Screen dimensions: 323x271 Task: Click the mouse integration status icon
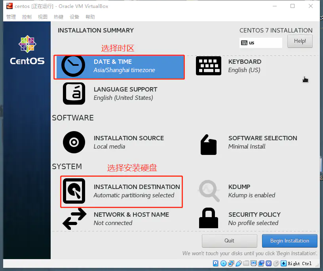click(x=276, y=263)
